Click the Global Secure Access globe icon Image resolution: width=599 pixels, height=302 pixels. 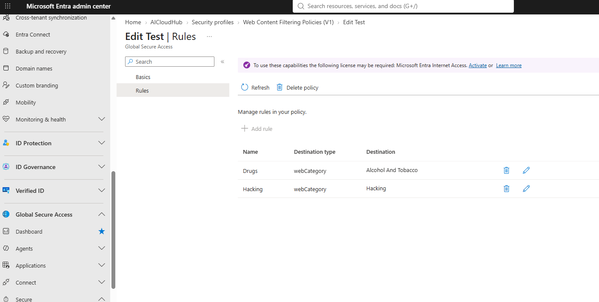tap(6, 215)
